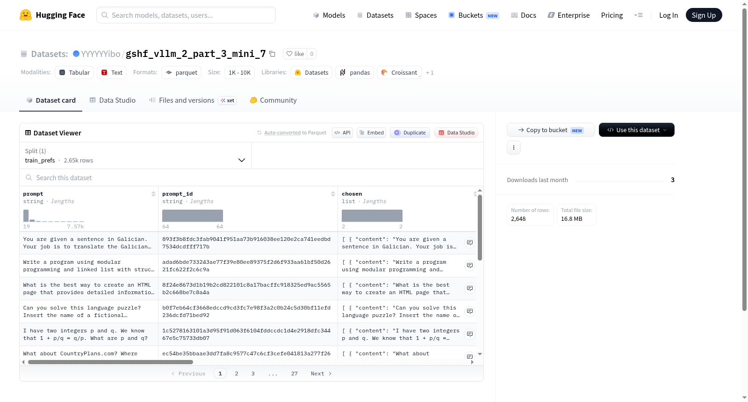Open Files and versions tab
The width and height of the screenshot is (748, 402).
[x=193, y=100]
